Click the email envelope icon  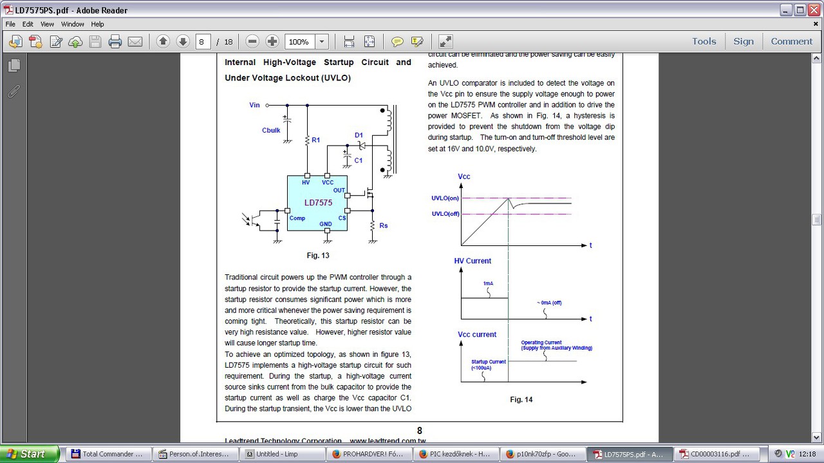tap(135, 42)
